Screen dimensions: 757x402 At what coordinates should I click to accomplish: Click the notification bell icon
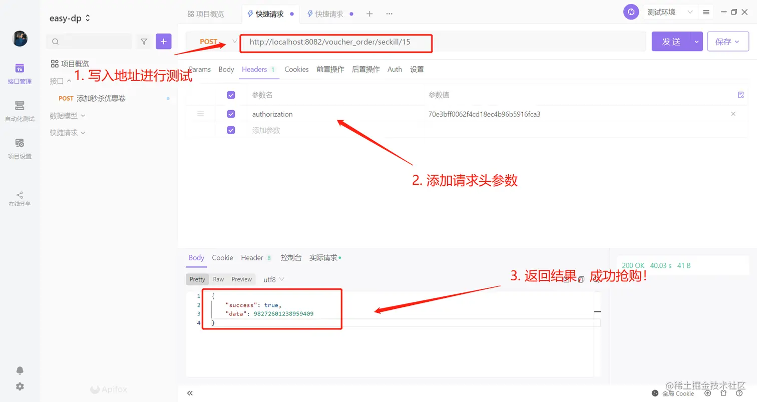tap(20, 370)
